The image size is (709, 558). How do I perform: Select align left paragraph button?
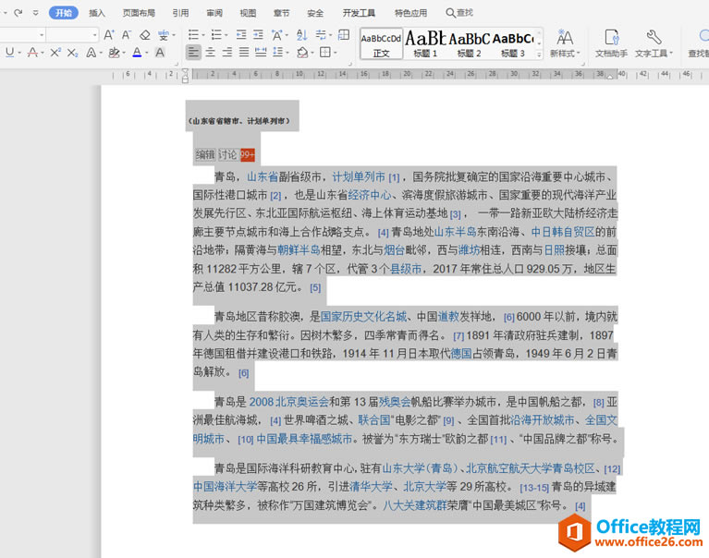pos(193,53)
